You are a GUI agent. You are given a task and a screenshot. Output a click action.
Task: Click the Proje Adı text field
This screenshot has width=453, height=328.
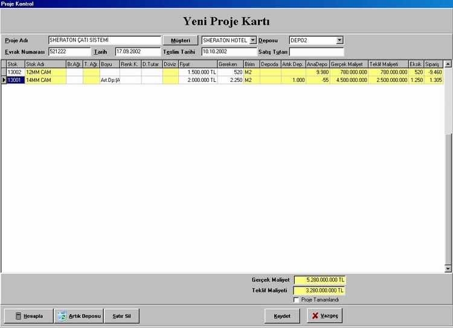pyautogui.click(x=104, y=40)
